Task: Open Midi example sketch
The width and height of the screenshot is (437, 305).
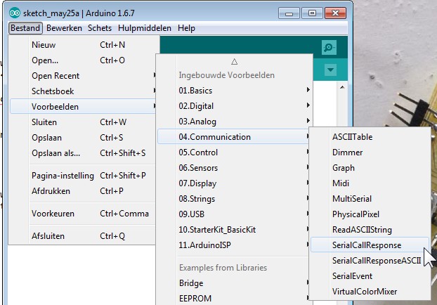Action: click(x=370, y=183)
